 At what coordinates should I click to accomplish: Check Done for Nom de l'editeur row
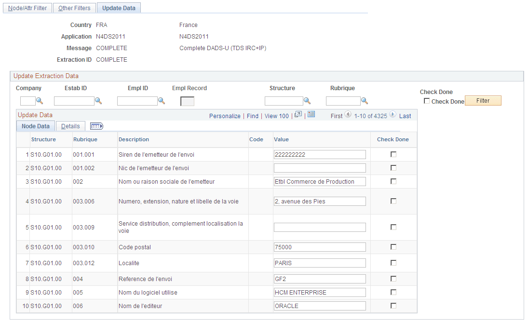point(393,306)
